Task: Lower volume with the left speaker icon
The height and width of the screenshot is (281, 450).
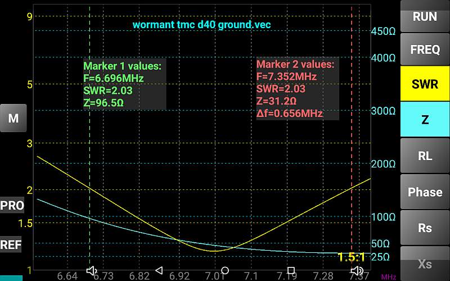Action: 92,271
